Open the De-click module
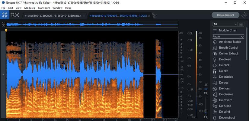Viewport: 249px width, 121px height. [x=221, y=65]
